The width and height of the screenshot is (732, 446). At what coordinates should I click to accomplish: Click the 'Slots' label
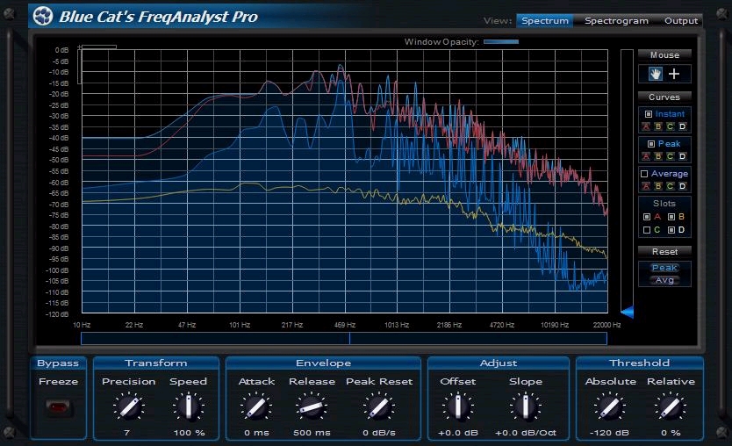[x=664, y=203]
